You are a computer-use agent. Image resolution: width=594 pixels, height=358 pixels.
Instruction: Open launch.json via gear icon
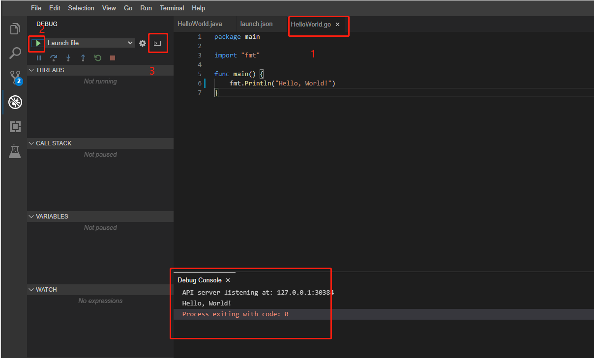(143, 43)
